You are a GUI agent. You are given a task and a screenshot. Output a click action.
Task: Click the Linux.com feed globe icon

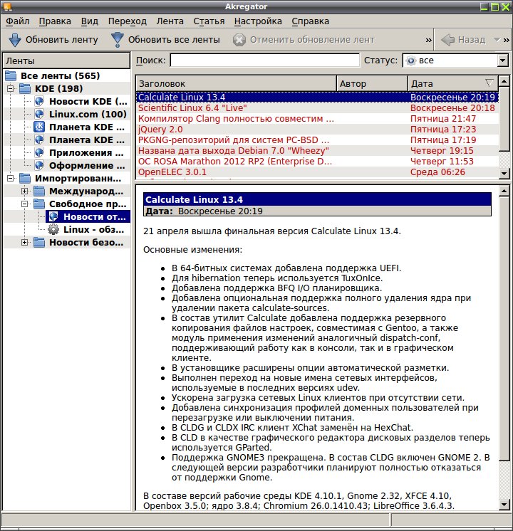point(39,114)
